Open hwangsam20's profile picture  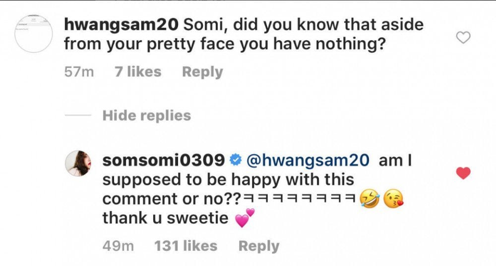tap(34, 34)
